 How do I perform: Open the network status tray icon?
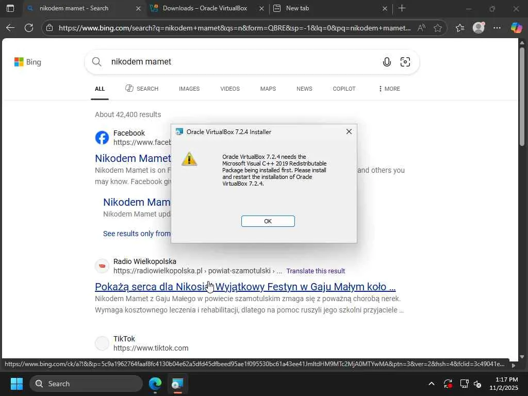[x=465, y=384]
